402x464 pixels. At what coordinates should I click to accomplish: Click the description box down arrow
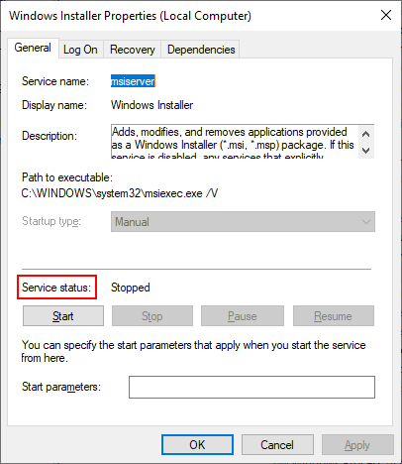click(366, 151)
